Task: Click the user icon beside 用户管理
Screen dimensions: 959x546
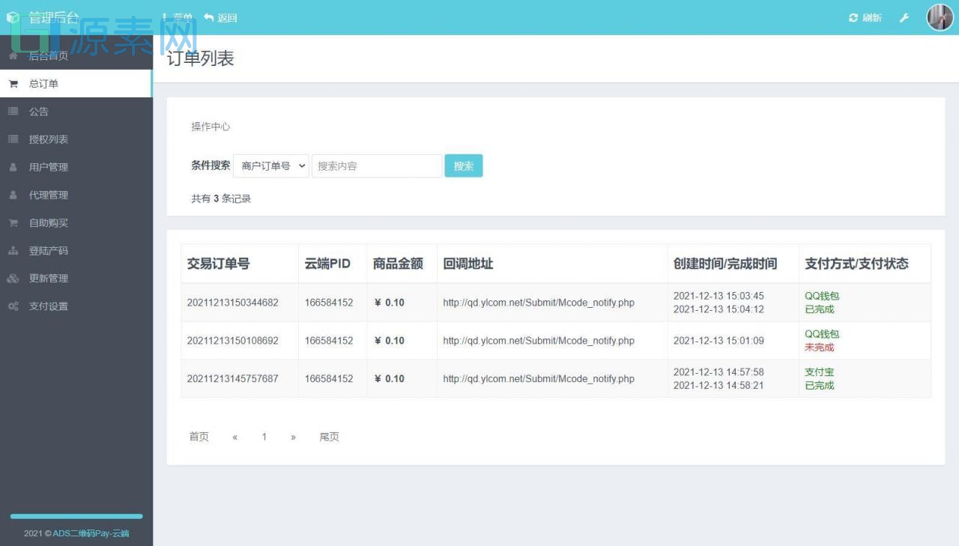Action: click(x=13, y=167)
